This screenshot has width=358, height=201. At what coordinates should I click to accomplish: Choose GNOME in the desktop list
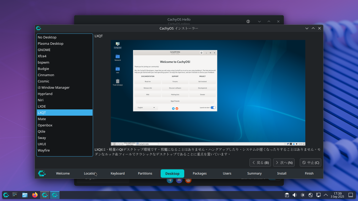44,50
